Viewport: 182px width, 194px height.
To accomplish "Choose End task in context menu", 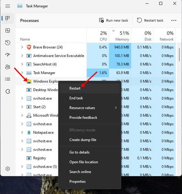I will [x=90, y=98].
